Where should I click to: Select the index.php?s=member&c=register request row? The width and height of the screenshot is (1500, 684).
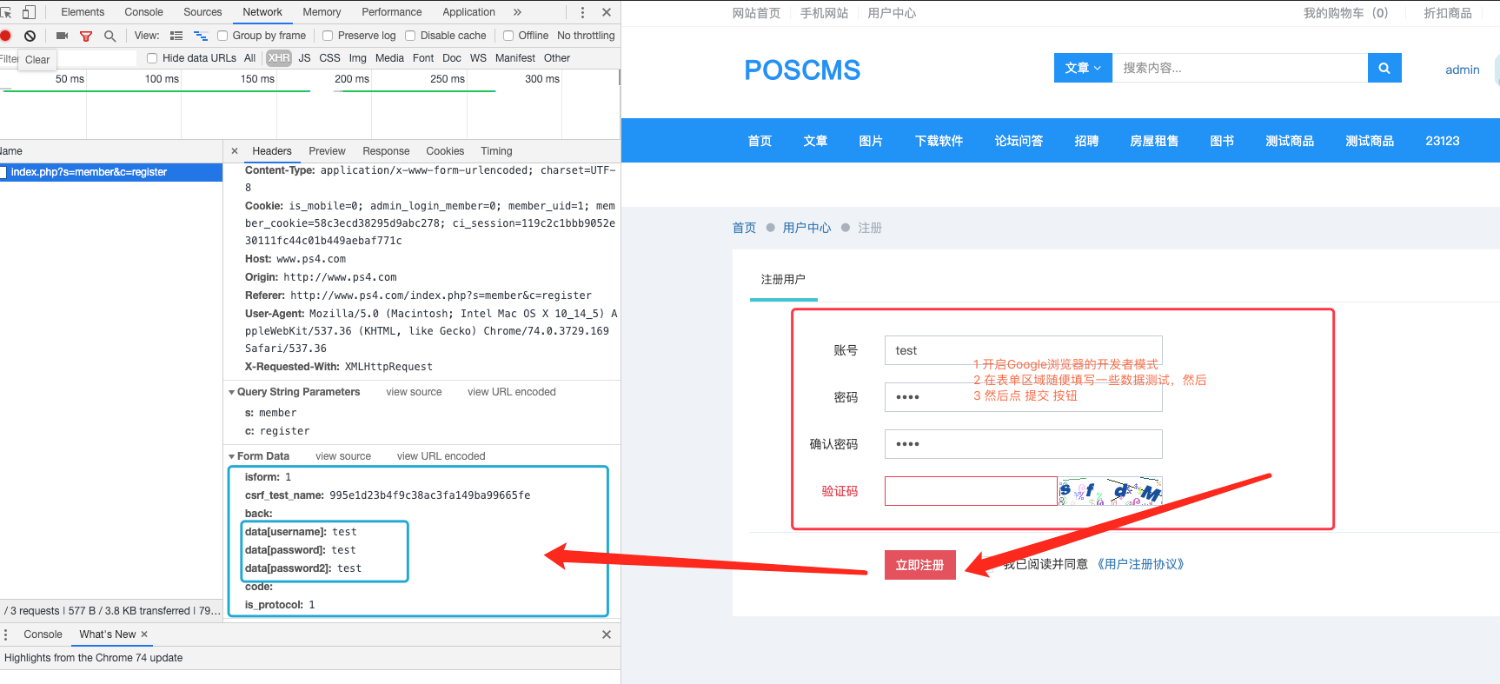point(111,172)
